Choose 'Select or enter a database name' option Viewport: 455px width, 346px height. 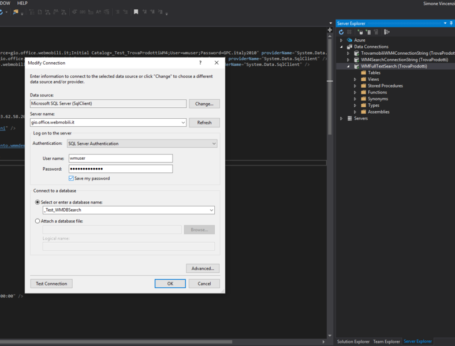pos(38,202)
